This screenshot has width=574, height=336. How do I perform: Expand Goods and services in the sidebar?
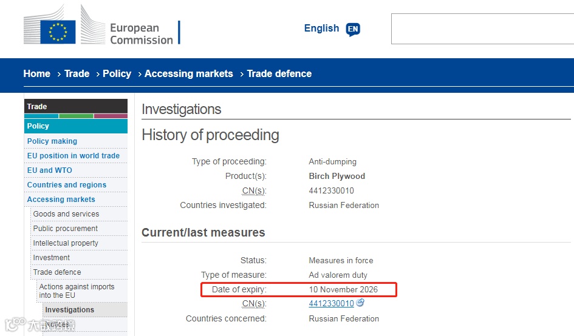click(x=66, y=214)
